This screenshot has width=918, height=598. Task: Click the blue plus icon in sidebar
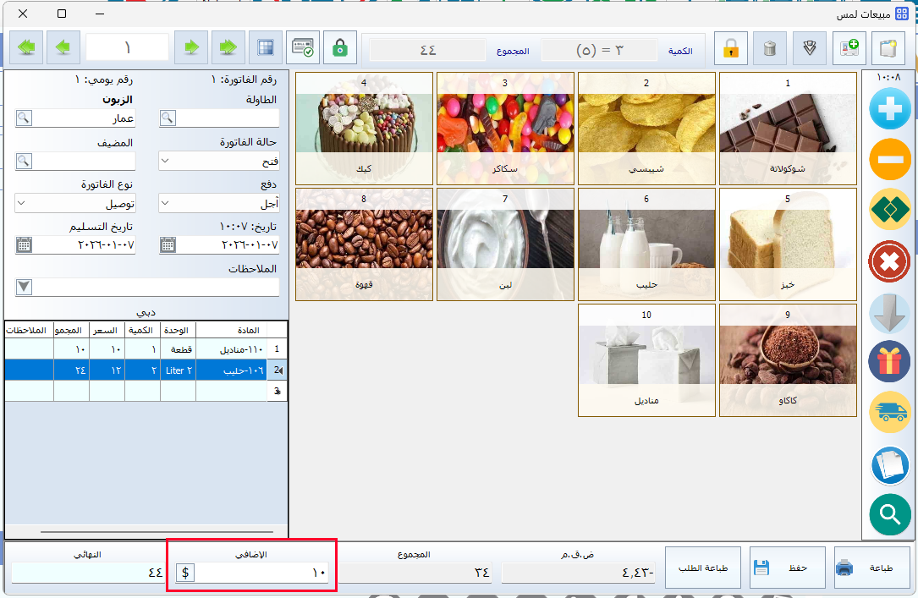[x=889, y=107]
